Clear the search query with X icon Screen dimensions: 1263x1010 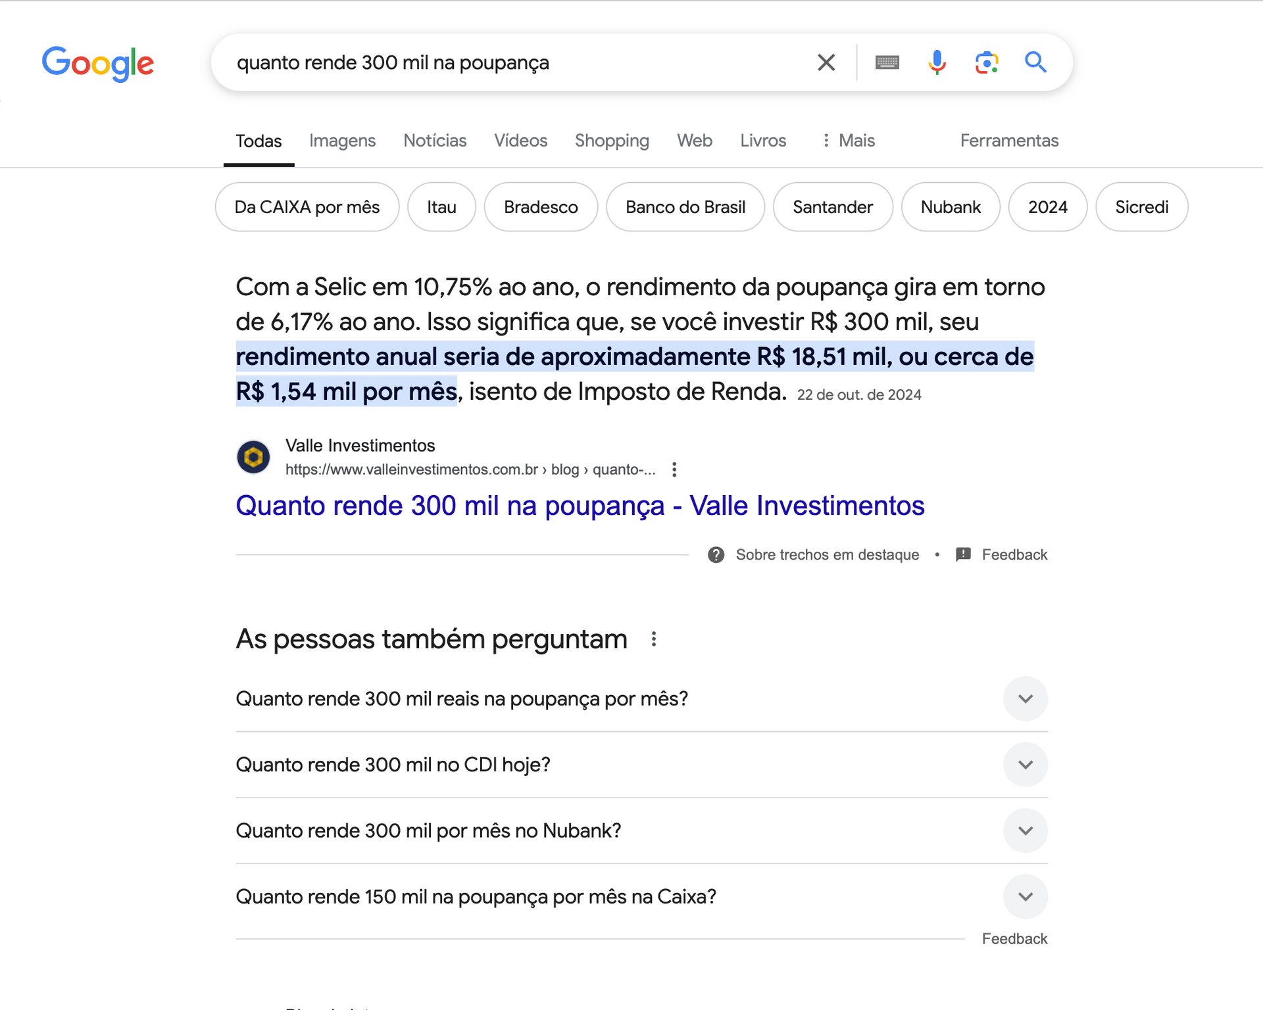[826, 62]
